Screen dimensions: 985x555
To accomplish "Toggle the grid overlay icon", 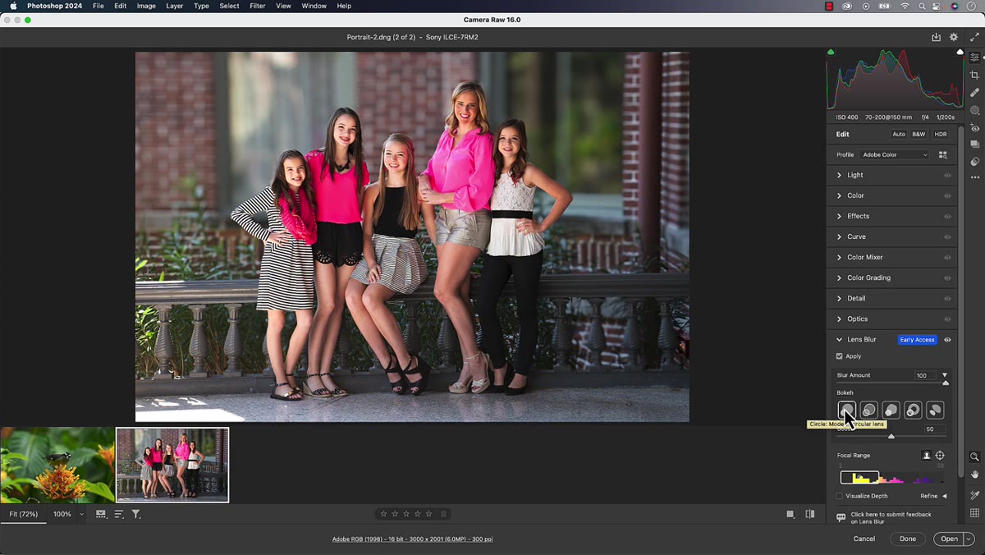I will point(974,513).
